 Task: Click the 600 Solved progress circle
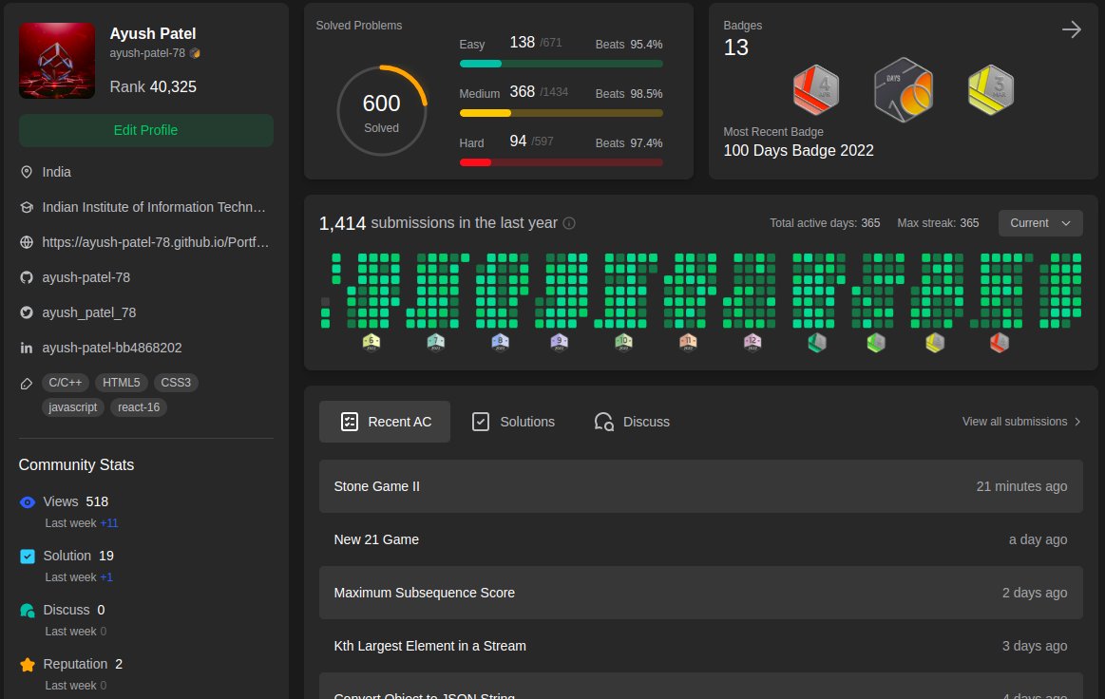[x=381, y=110]
